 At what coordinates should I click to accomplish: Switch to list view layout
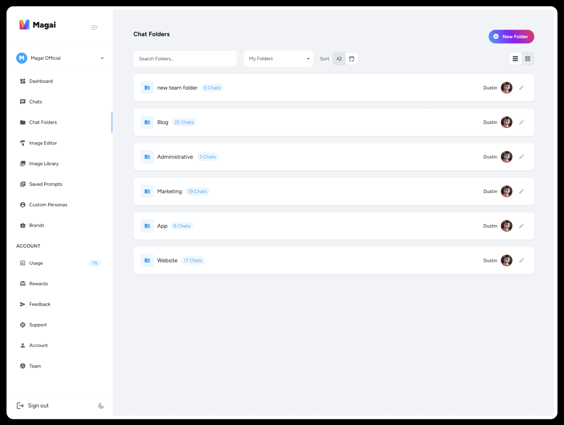(515, 59)
